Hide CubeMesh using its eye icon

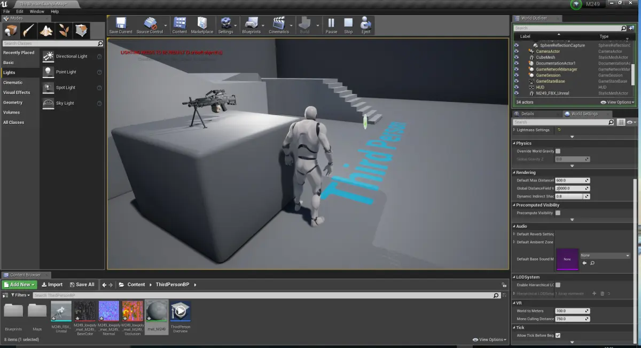tap(517, 57)
